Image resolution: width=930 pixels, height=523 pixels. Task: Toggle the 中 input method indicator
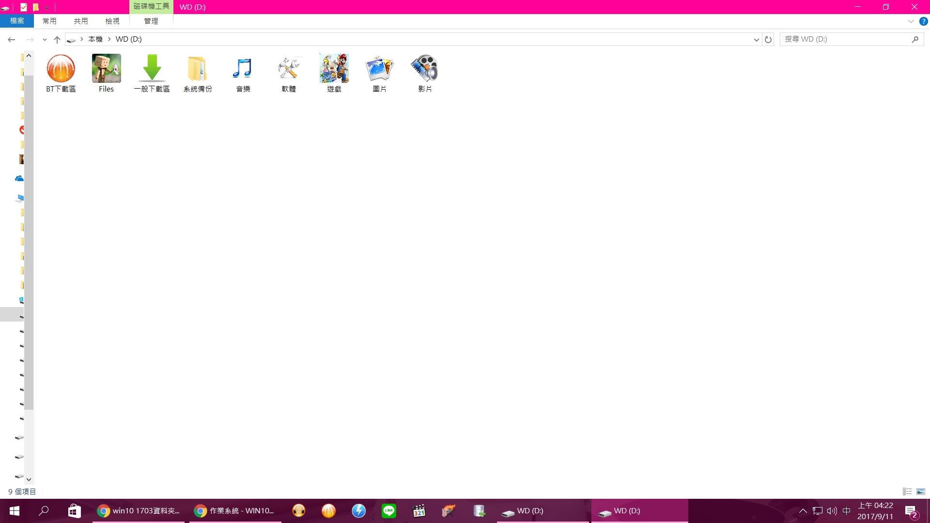pyautogui.click(x=847, y=511)
